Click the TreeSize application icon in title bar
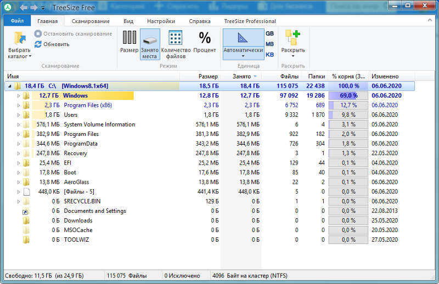 pos(8,7)
